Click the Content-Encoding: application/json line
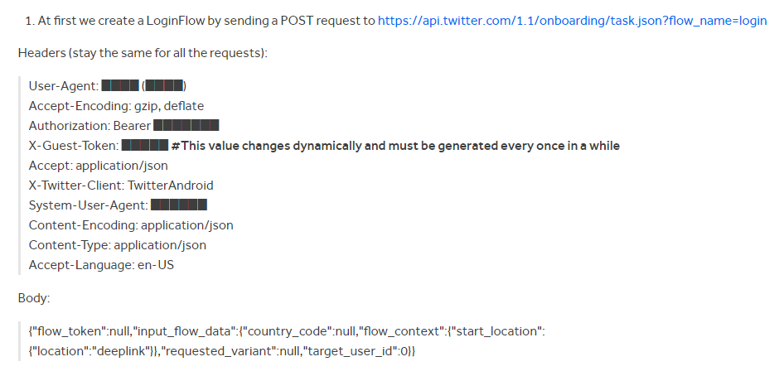Viewport: 784px width, 376px height. coord(131,225)
